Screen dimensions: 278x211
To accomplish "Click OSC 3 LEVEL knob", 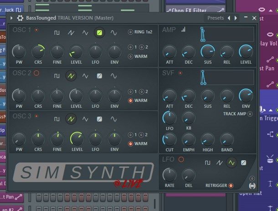I will click(77, 139).
